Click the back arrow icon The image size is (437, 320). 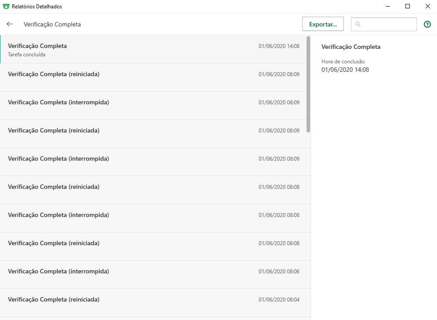(10, 24)
